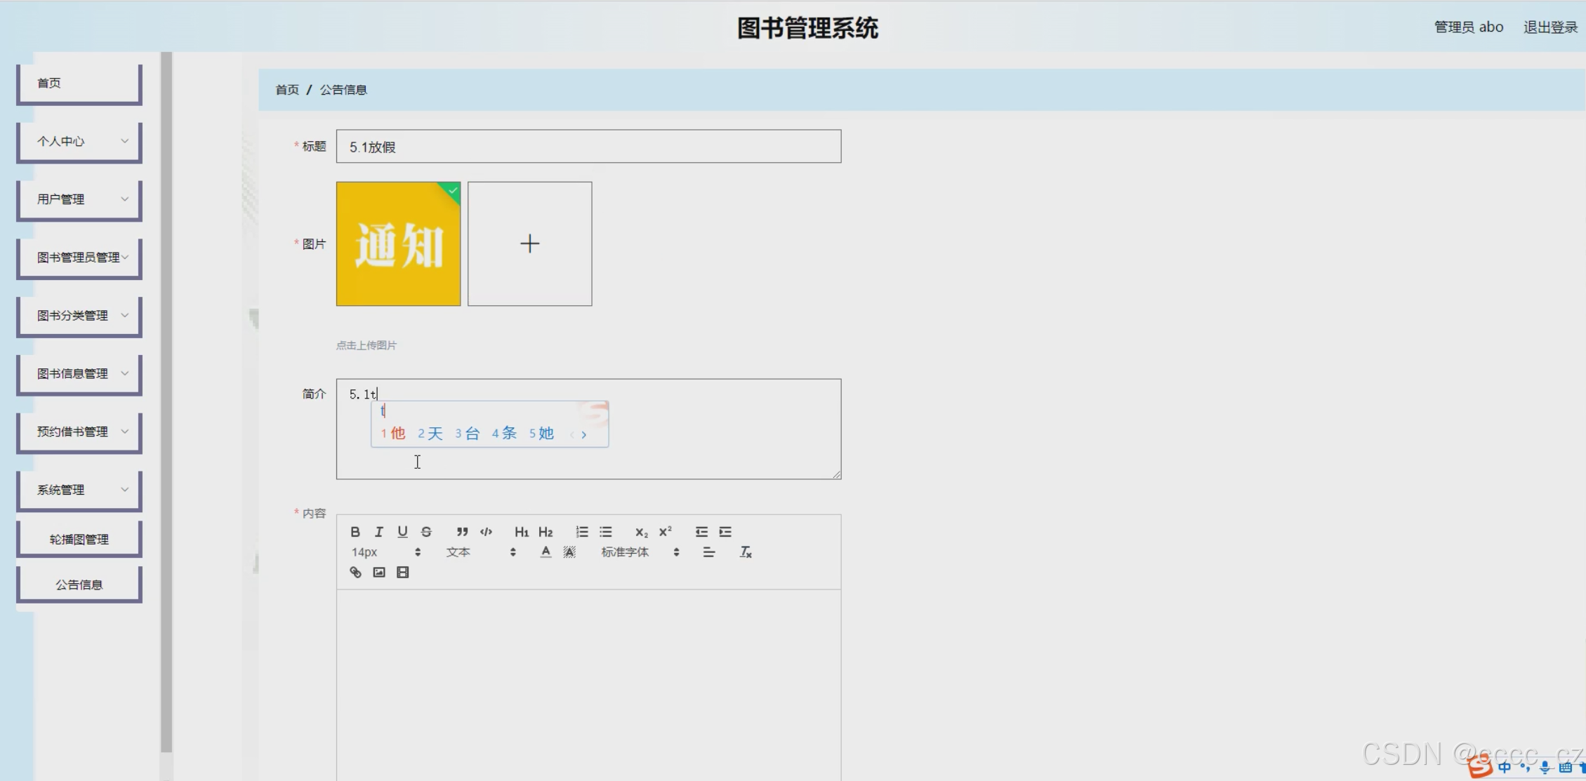Insert a code block in editor
The width and height of the screenshot is (1586, 781).
tap(486, 532)
